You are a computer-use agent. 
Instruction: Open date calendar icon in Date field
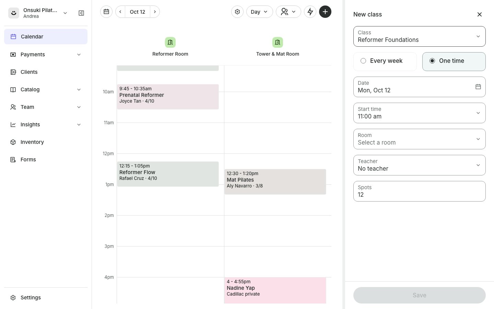coord(478,87)
